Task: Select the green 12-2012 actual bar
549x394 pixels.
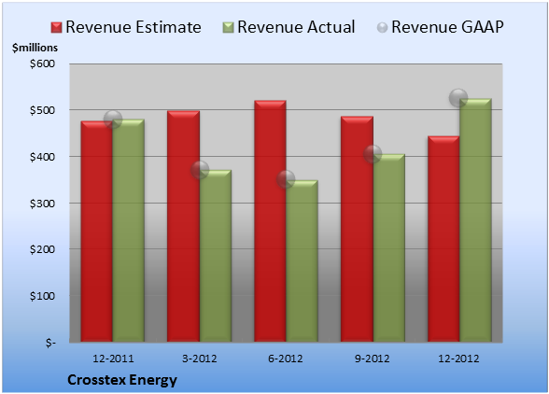Action: (x=475, y=220)
